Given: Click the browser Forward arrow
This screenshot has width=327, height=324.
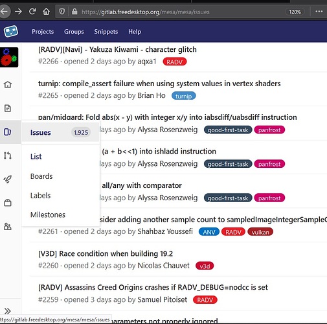Looking at the screenshot, I should pos(19,12).
